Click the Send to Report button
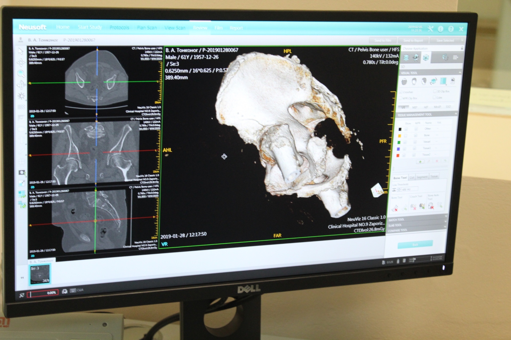Screen dimensions: 511x340 [413, 40]
